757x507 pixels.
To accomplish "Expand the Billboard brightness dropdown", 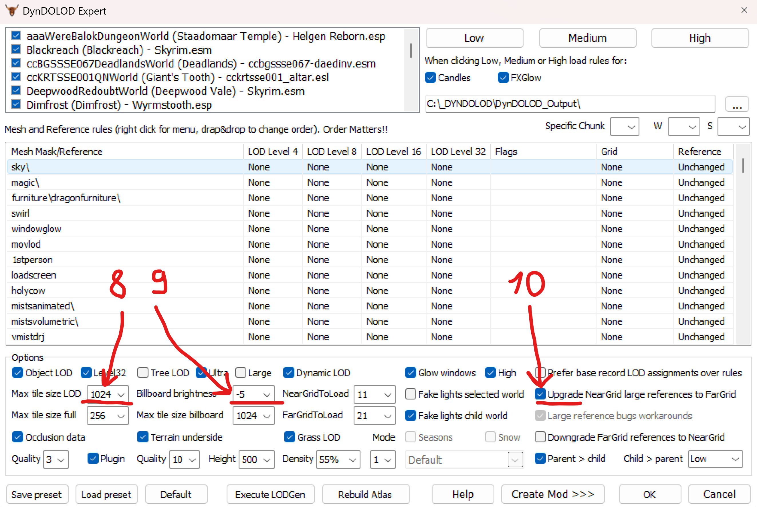I will click(267, 395).
